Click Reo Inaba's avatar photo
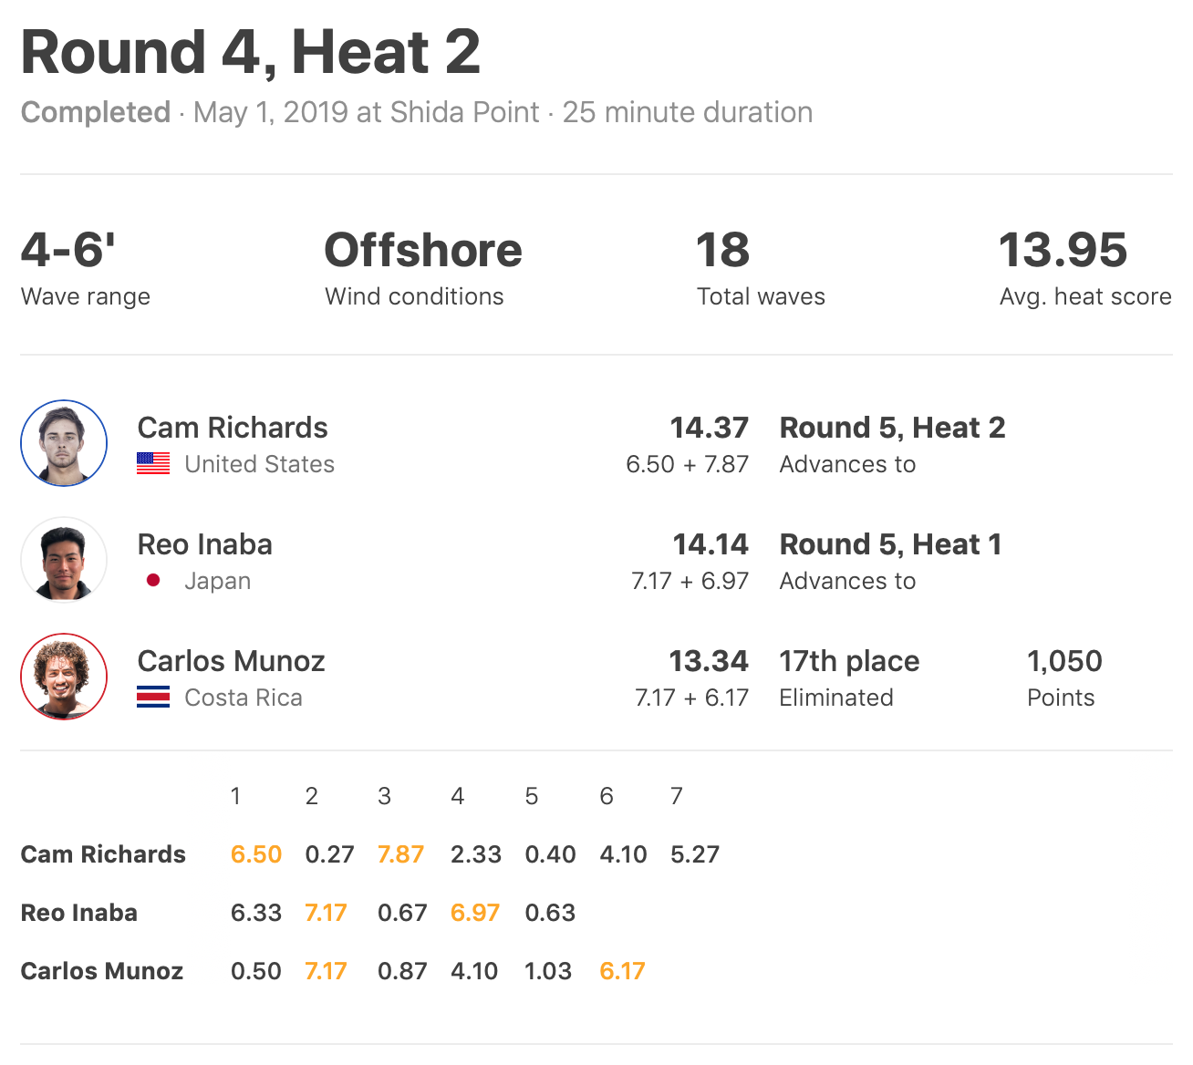Screen dimensions: 1193x1065 [64, 560]
